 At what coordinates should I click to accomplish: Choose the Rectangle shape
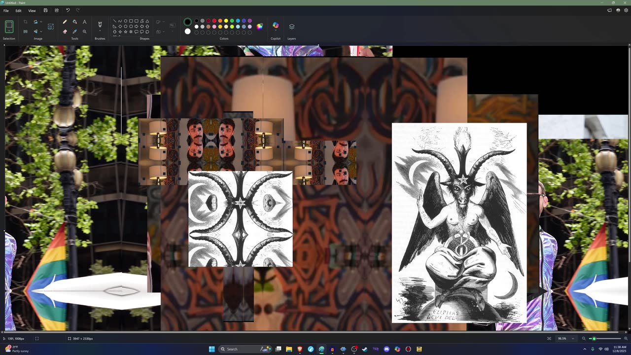131,21
